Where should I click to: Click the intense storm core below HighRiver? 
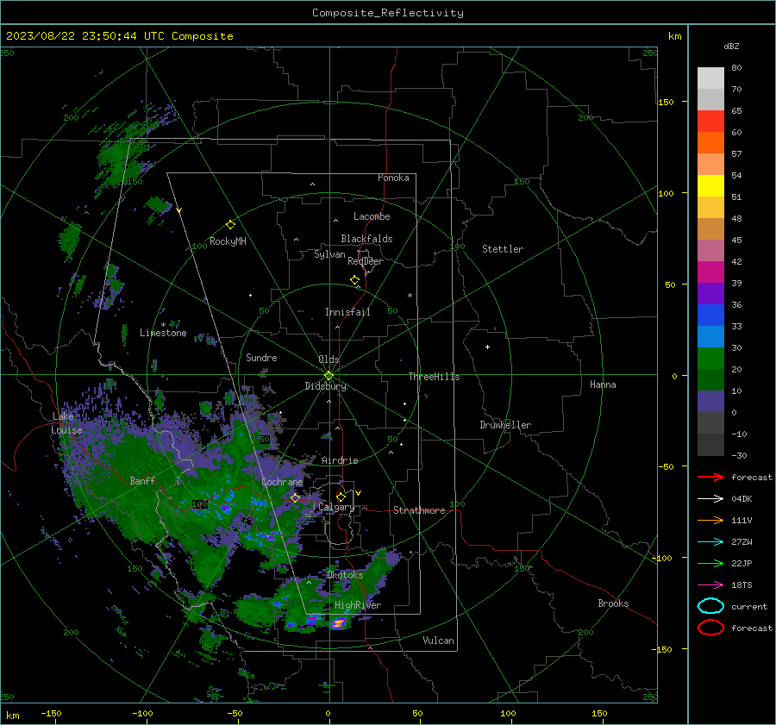(339, 623)
